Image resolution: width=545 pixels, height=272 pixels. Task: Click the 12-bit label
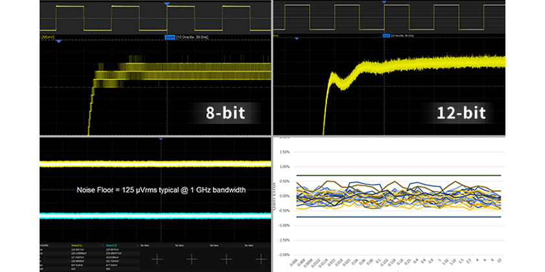tap(461, 112)
